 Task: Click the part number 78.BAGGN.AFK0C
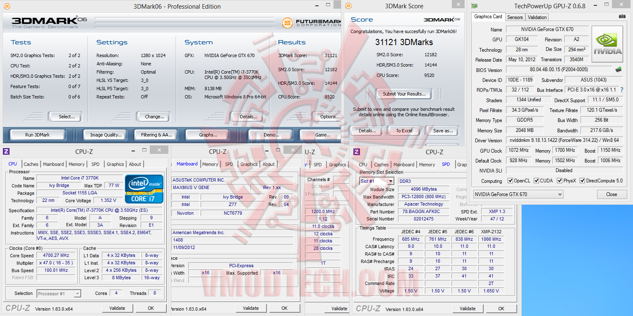point(424,211)
